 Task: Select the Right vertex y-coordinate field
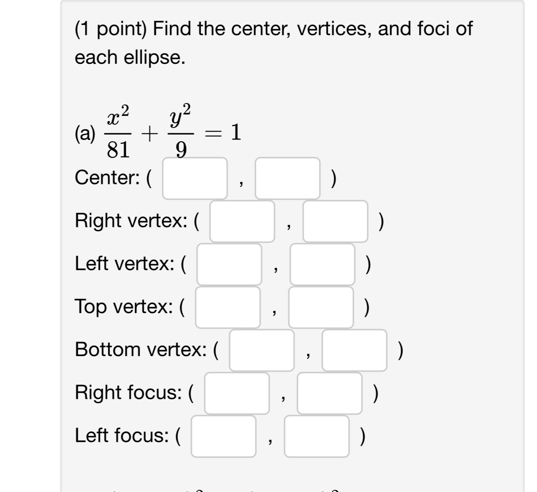335,222
